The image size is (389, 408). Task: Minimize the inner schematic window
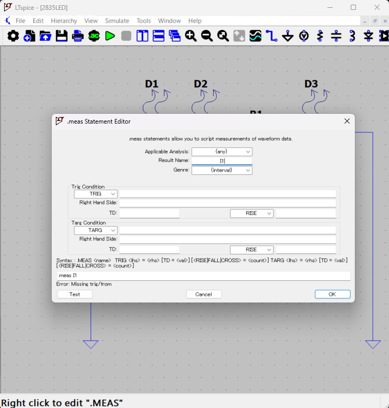click(x=365, y=21)
